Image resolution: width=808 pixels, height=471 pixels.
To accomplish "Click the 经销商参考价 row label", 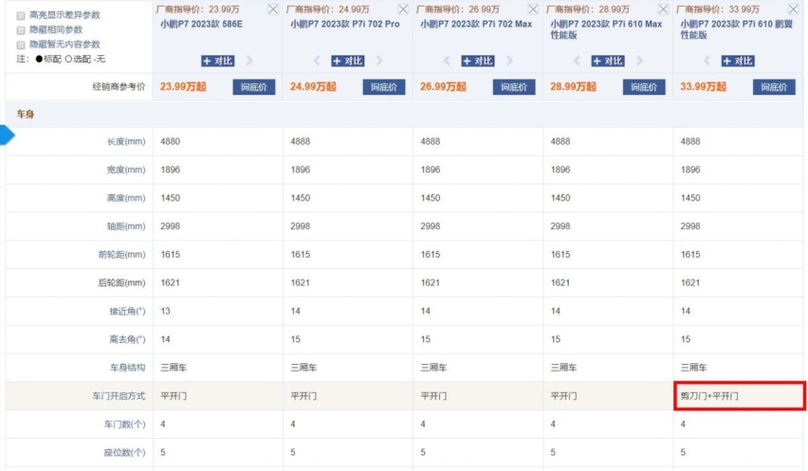I will pos(119,87).
